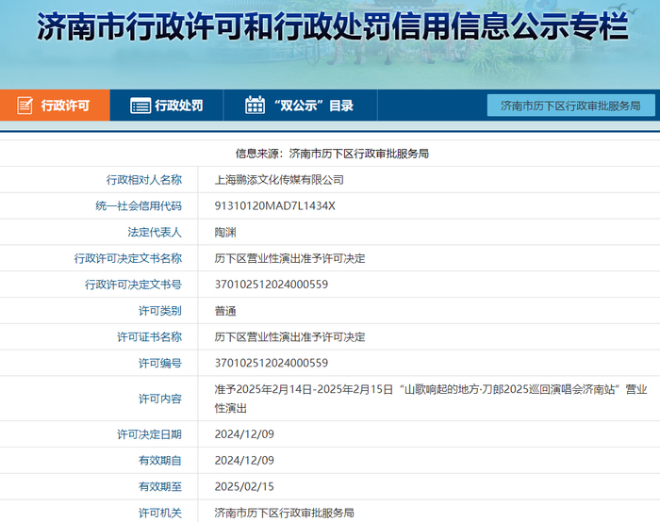The image size is (660, 522).
Task: Open the 行政处罚 tab
Action: click(x=178, y=106)
